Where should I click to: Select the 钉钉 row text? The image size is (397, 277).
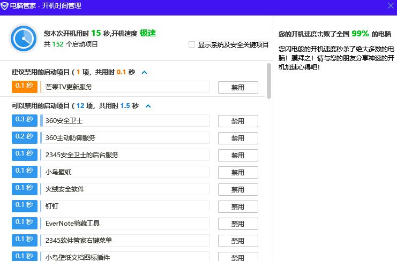[52, 206]
